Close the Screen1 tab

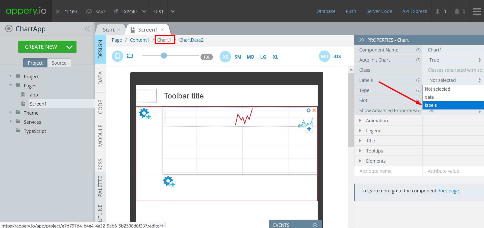click(x=162, y=30)
